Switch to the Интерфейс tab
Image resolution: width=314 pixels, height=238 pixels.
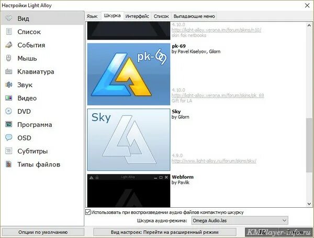pos(137,16)
